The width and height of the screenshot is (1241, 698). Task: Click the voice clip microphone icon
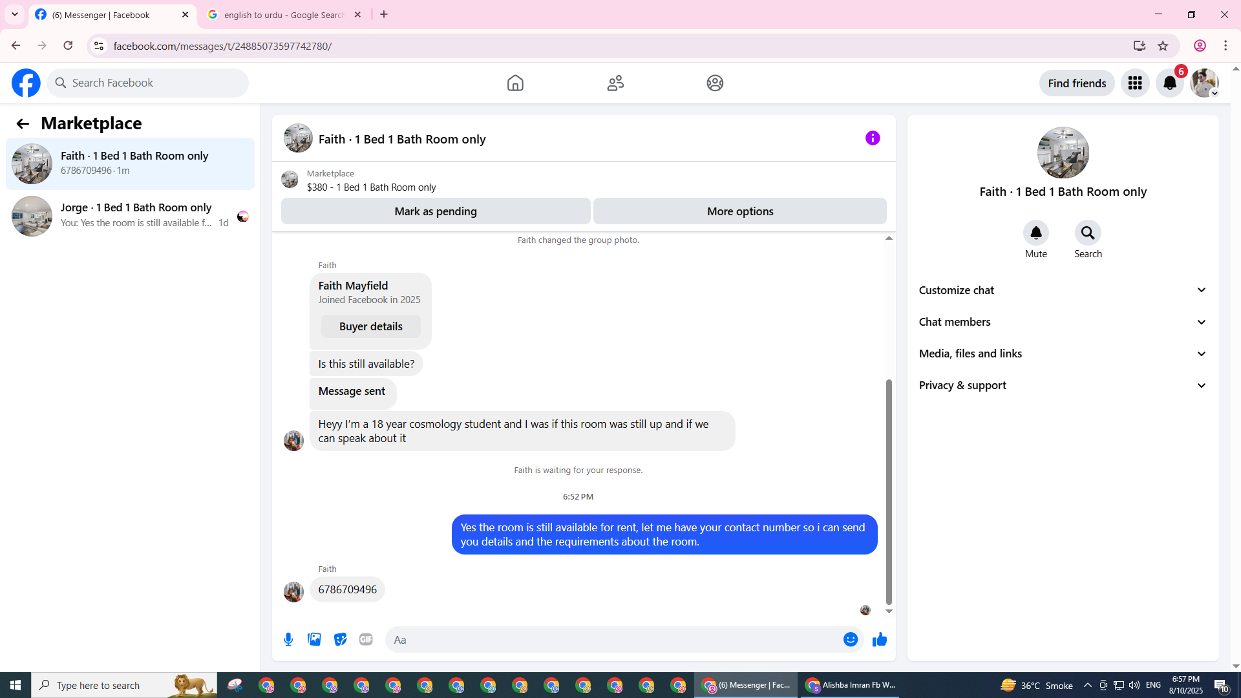point(288,639)
